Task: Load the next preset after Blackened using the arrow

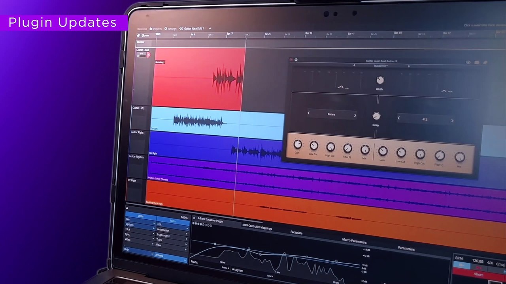Action: click(409, 66)
